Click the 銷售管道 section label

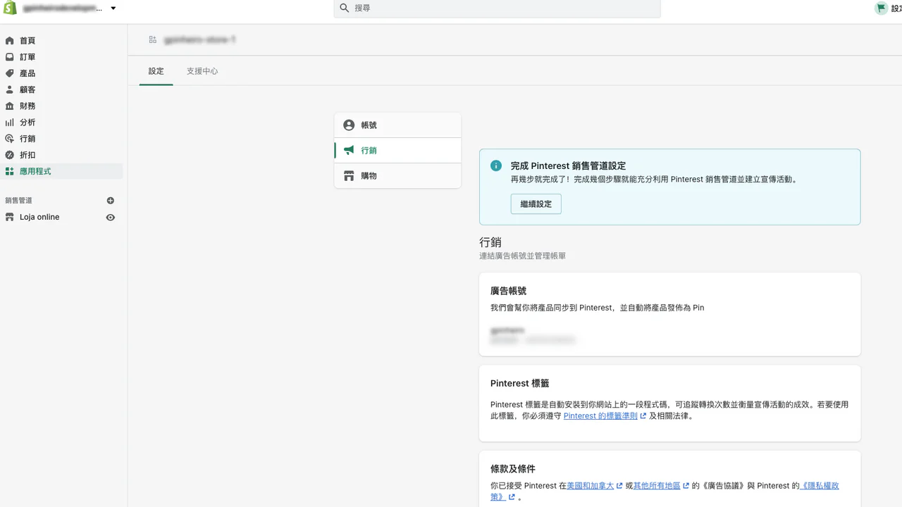point(18,201)
